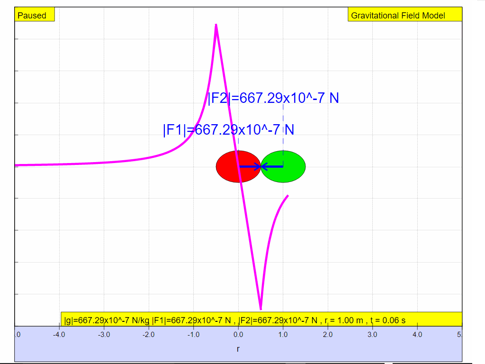
Task: Click the yellow readout bar showing |g| values
Action: pos(261,319)
